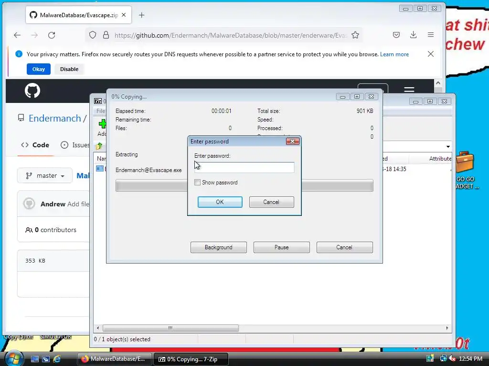Tick the Show password checkbox
The height and width of the screenshot is (366, 489).
pos(197,183)
